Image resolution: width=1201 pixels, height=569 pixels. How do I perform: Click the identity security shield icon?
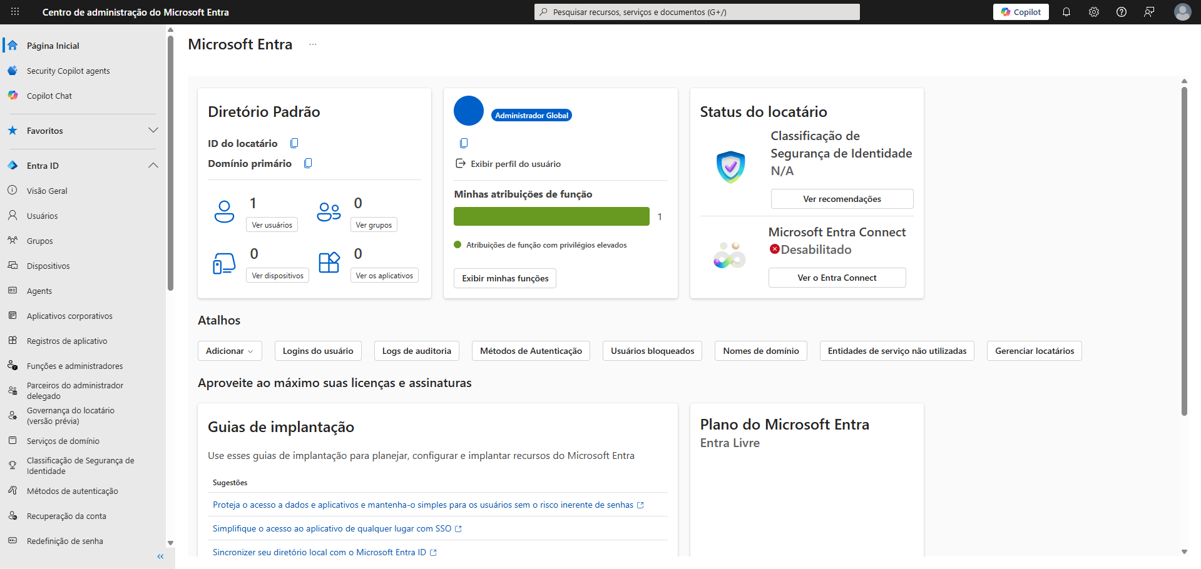[730, 167]
